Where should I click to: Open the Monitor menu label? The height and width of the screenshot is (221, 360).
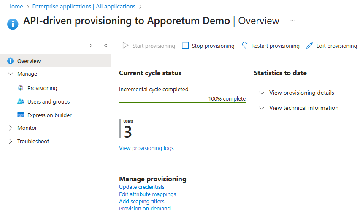pyautogui.click(x=27, y=128)
